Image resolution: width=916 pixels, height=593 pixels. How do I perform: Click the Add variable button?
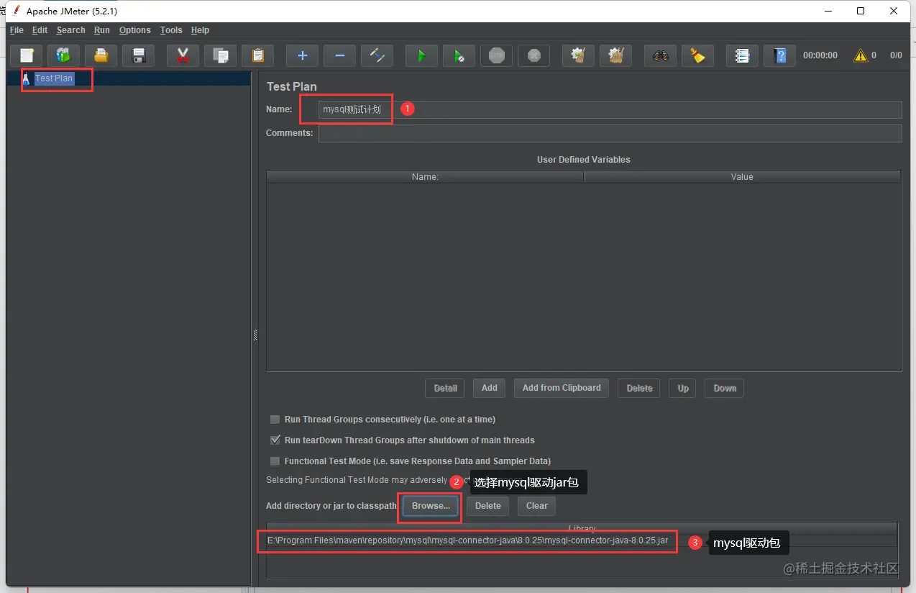(x=490, y=388)
